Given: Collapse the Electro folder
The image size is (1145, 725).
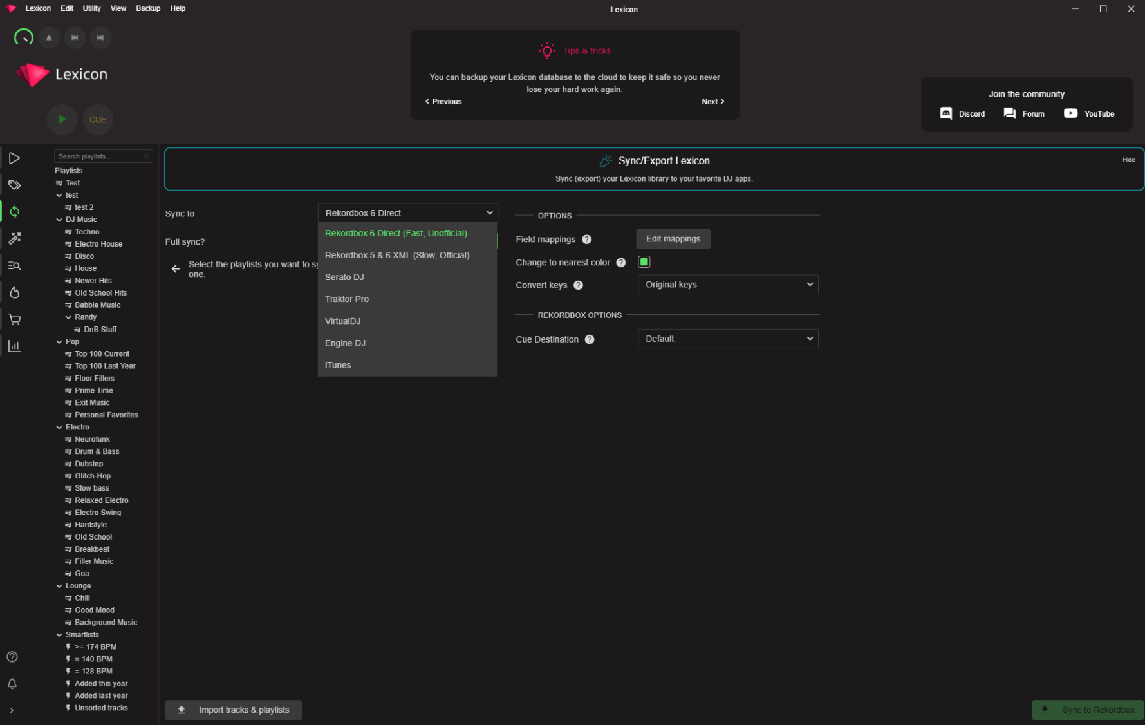Looking at the screenshot, I should (59, 428).
